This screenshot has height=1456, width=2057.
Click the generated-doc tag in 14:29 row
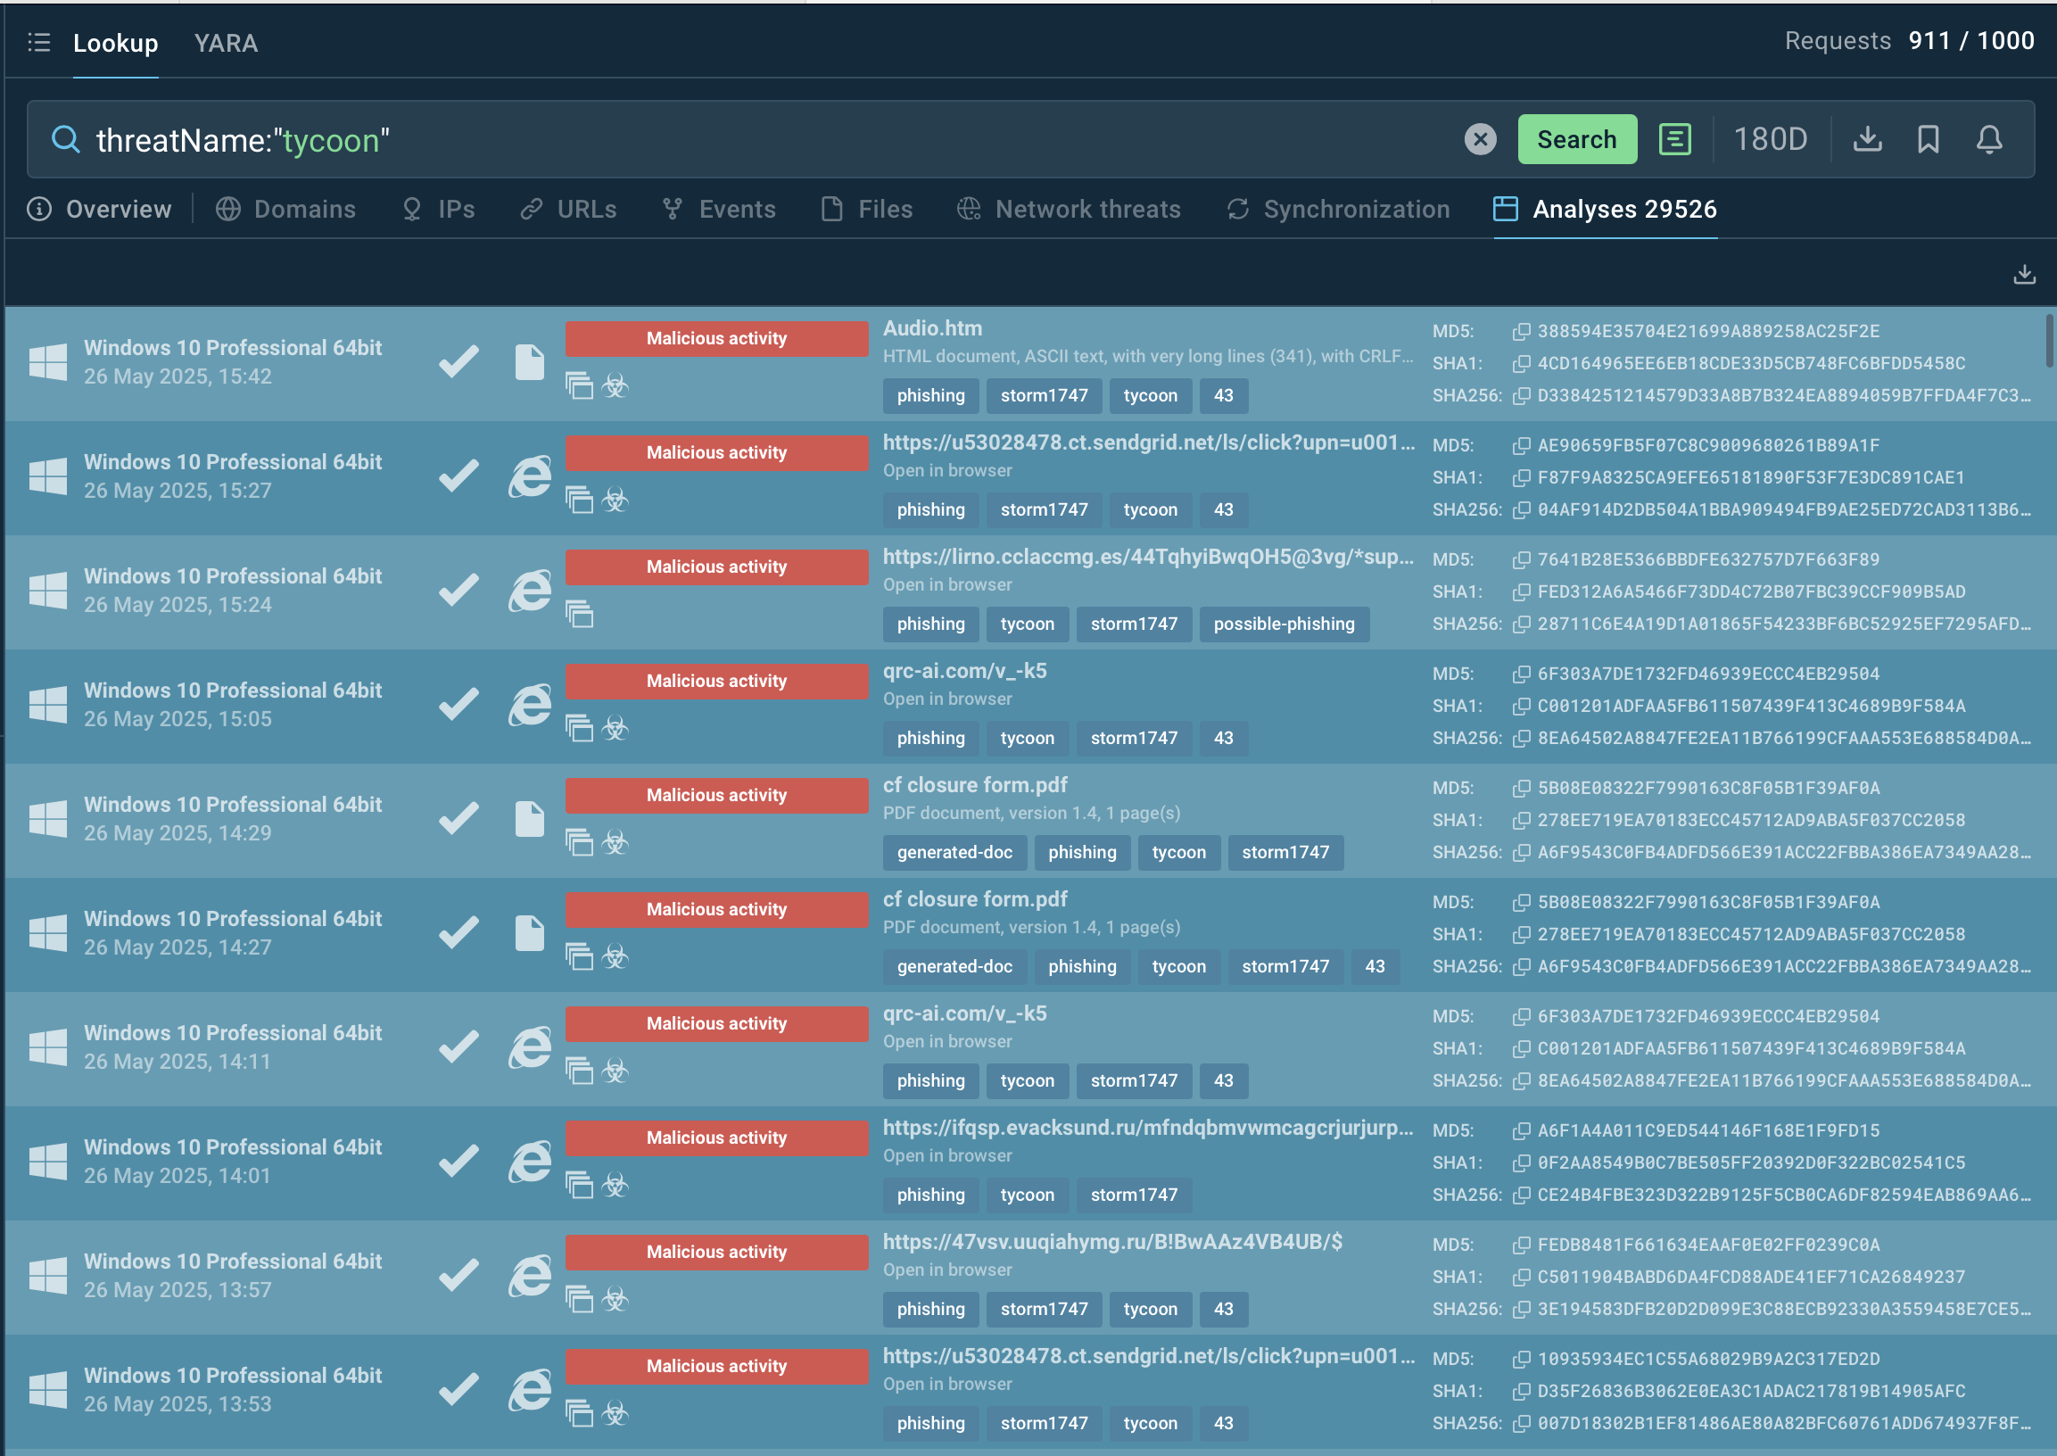click(x=954, y=853)
